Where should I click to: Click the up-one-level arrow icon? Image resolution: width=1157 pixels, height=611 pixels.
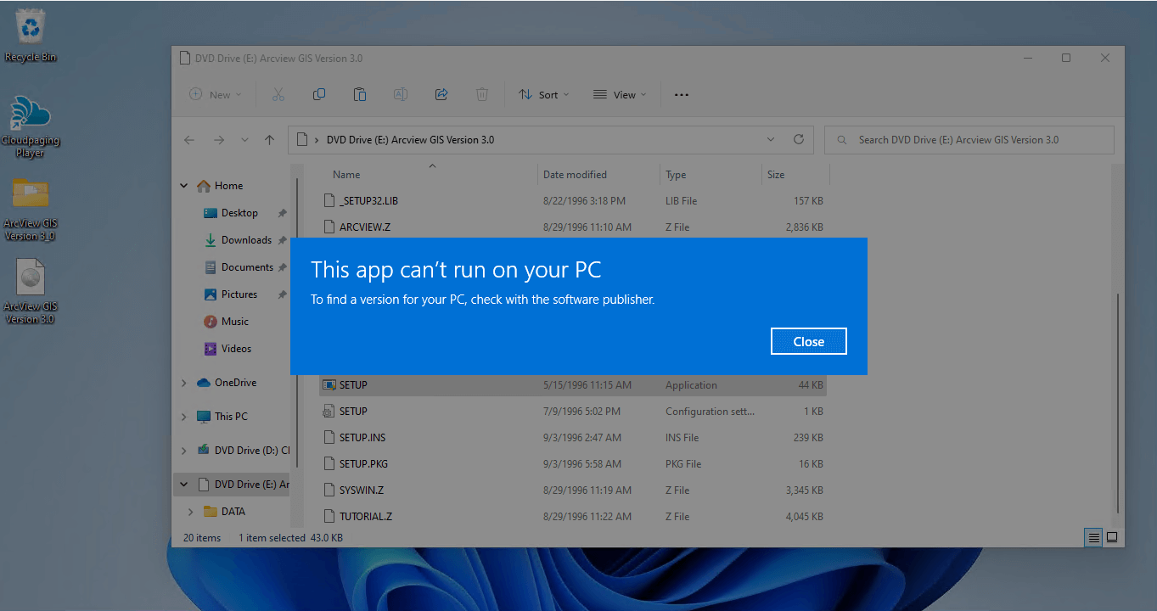(x=269, y=139)
